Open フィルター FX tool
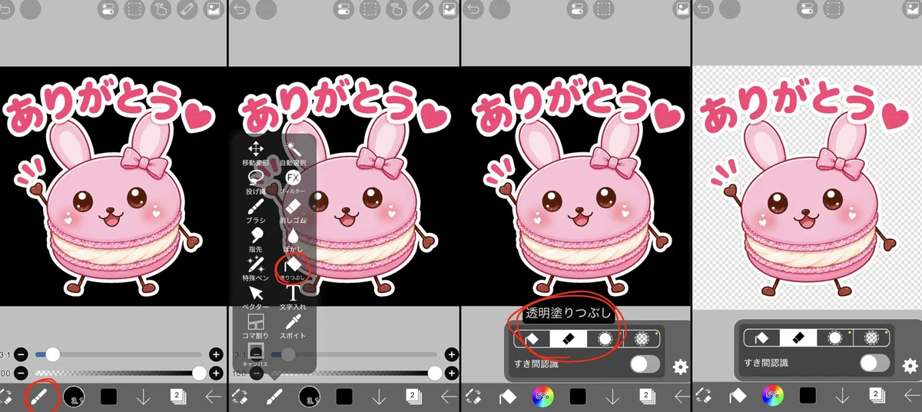The height and width of the screenshot is (412, 922). coord(293,183)
